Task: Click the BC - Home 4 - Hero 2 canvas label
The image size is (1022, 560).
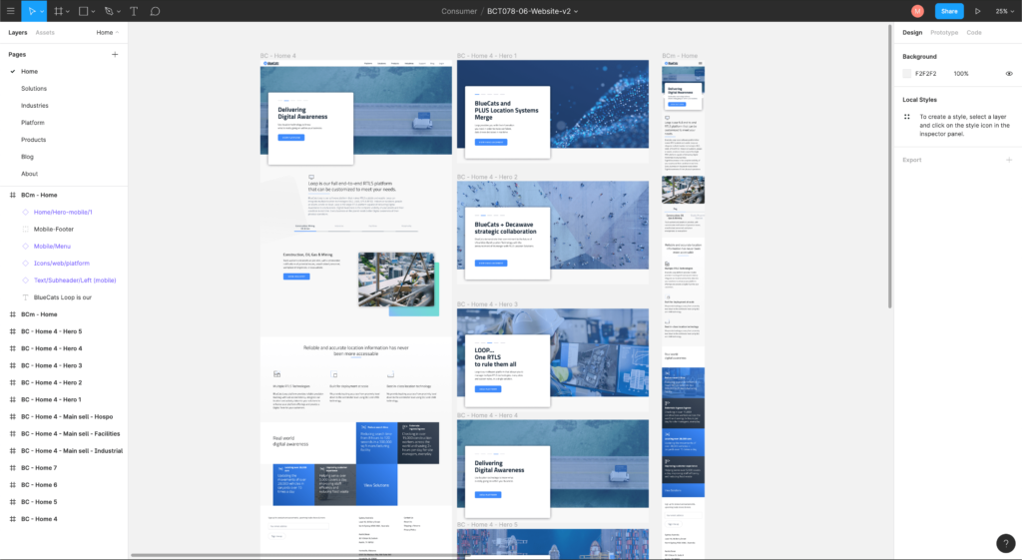Action: (487, 178)
